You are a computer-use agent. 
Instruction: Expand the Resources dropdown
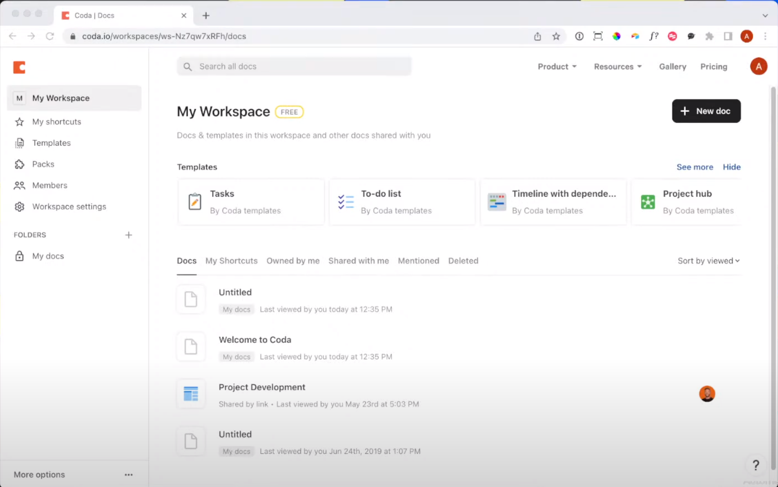(x=617, y=66)
